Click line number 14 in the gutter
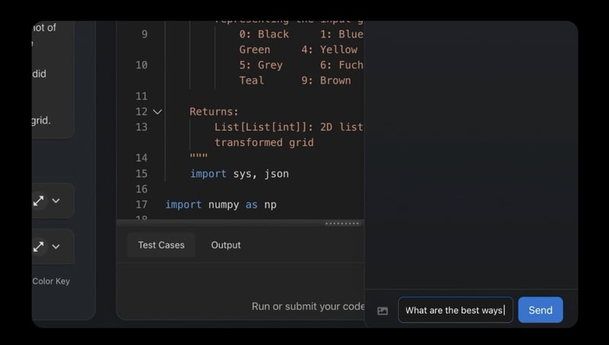Image resolution: width=609 pixels, height=345 pixels. 141,158
